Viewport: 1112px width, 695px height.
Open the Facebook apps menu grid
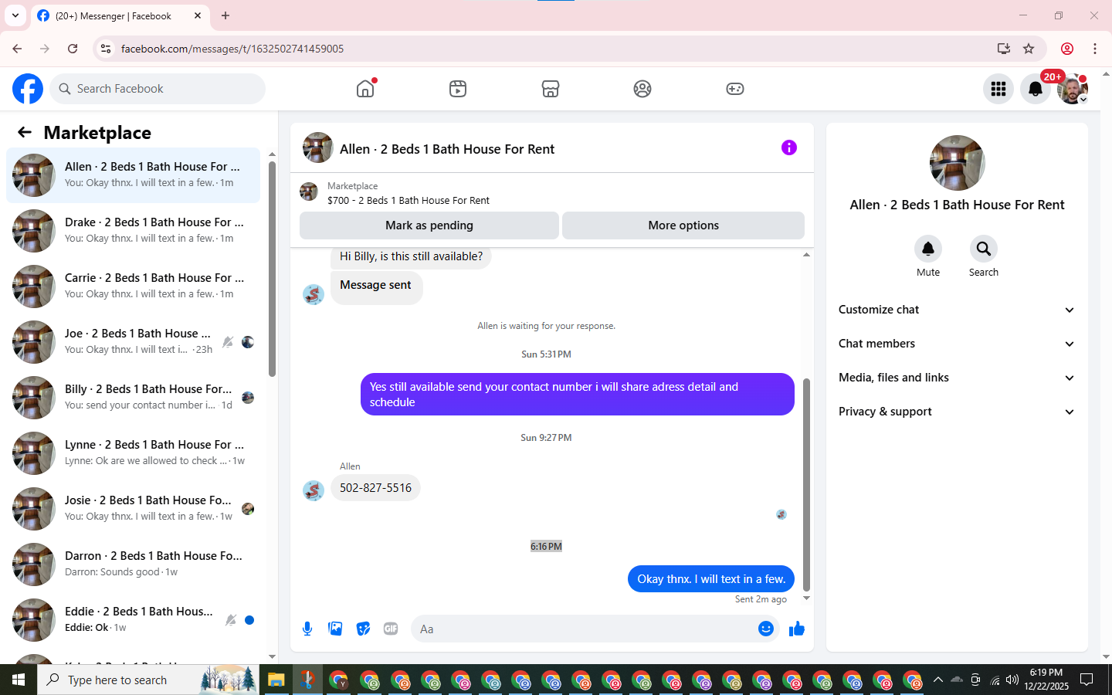[x=998, y=89]
